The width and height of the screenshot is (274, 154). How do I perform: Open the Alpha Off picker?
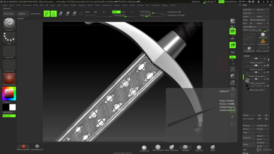point(9,52)
